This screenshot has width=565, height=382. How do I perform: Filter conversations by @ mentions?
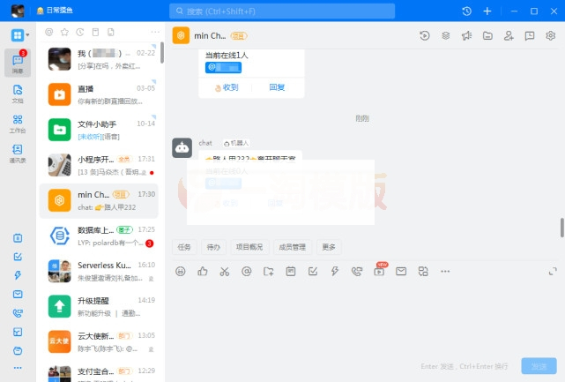pyautogui.click(x=49, y=32)
